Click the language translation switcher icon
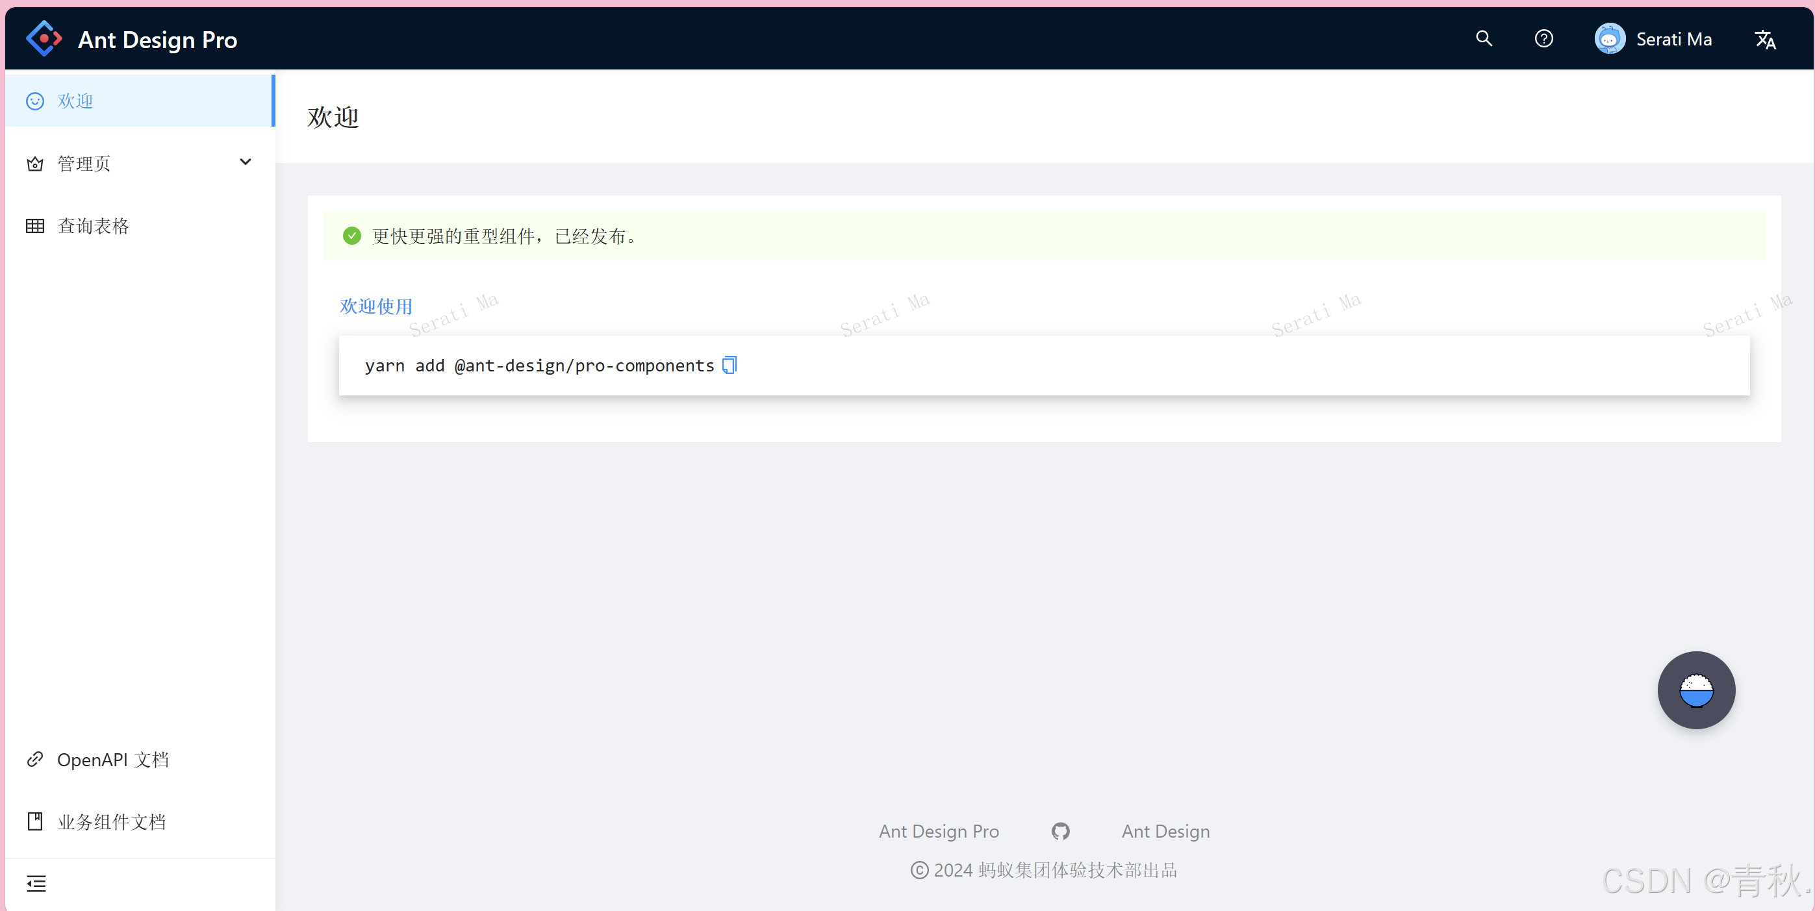Viewport: 1815px width, 911px height. click(x=1764, y=40)
